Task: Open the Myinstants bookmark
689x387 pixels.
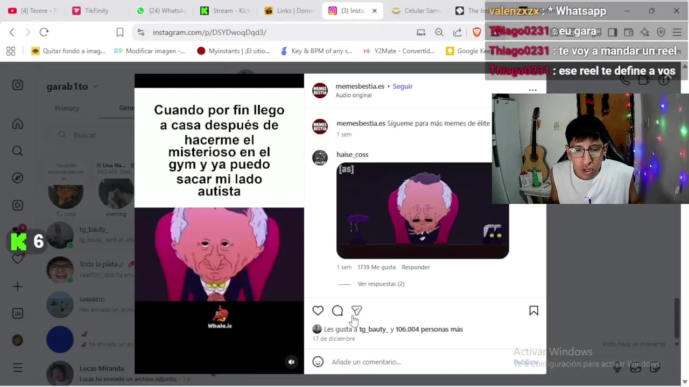Action: tap(233, 51)
